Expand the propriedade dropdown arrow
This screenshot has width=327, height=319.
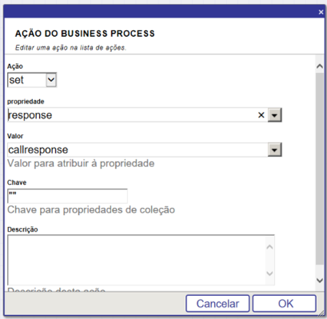point(275,115)
